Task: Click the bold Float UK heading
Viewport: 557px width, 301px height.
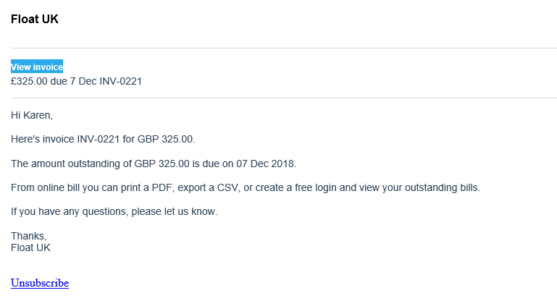Action: 35,19
